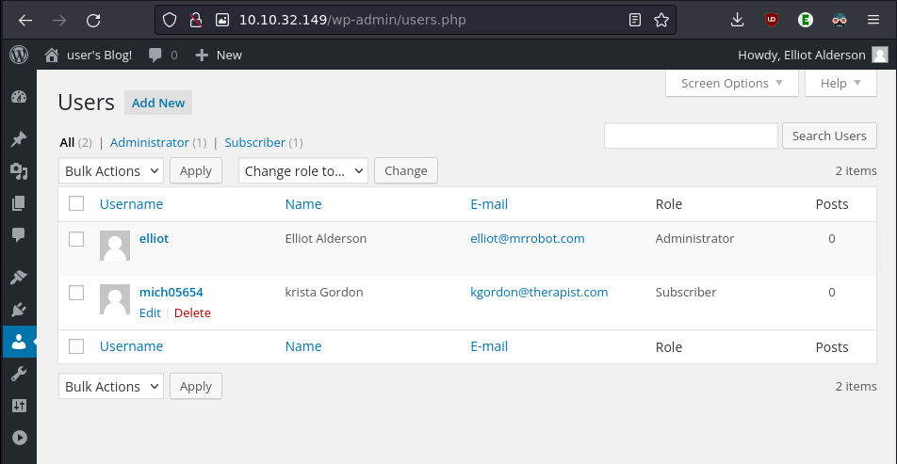The image size is (897, 464).
Task: Toggle select-all checkbox in table header
Action: point(76,204)
